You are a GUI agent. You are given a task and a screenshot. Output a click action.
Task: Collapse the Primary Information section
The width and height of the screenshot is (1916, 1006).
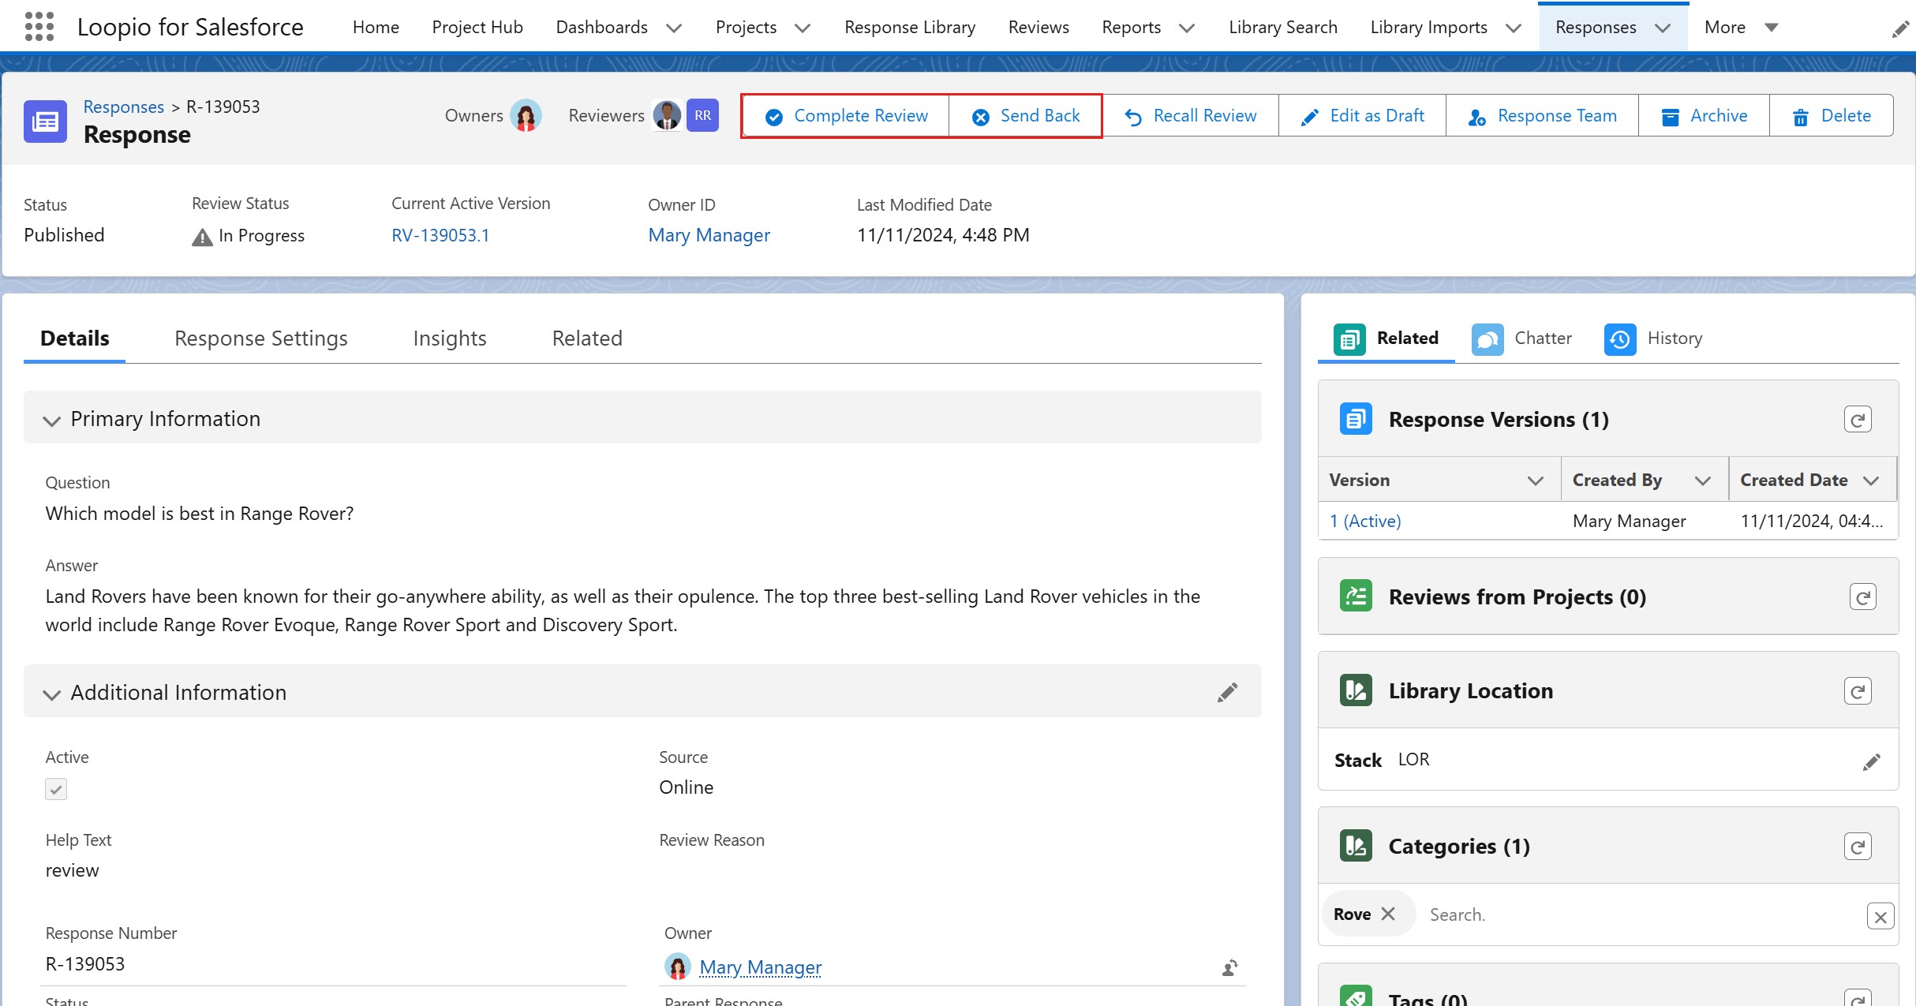52,421
